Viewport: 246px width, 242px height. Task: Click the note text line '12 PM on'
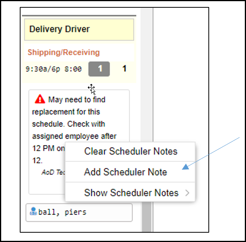coord(49,148)
